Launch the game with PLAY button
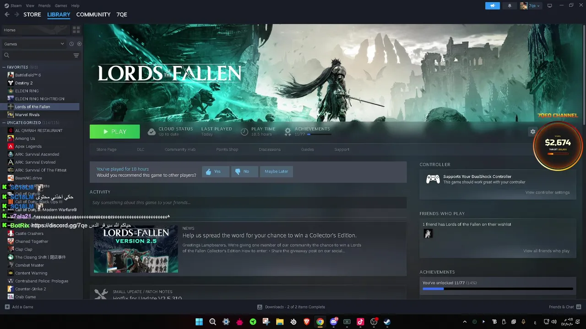The image size is (586, 329). point(114,132)
